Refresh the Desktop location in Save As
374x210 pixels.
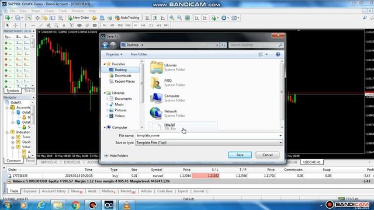pos(223,45)
